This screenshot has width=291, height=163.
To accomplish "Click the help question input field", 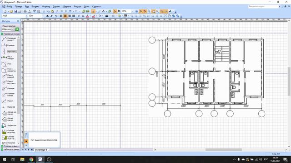I will click(x=263, y=6).
